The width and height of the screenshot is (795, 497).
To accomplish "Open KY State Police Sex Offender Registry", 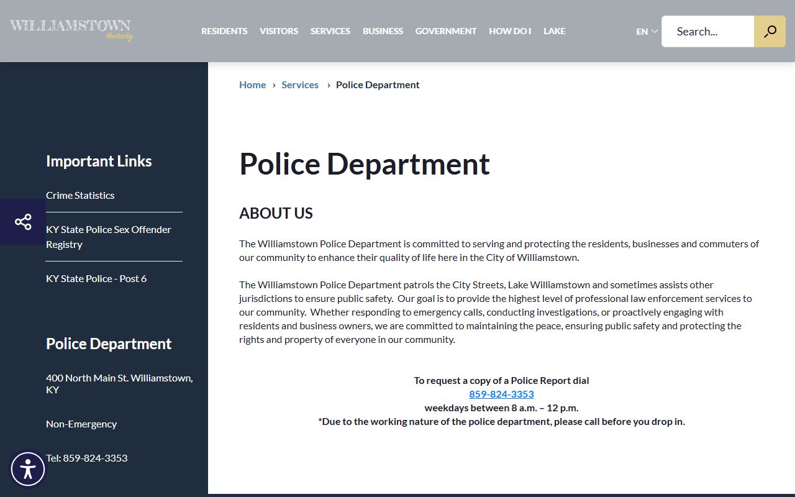I will 109,237.
